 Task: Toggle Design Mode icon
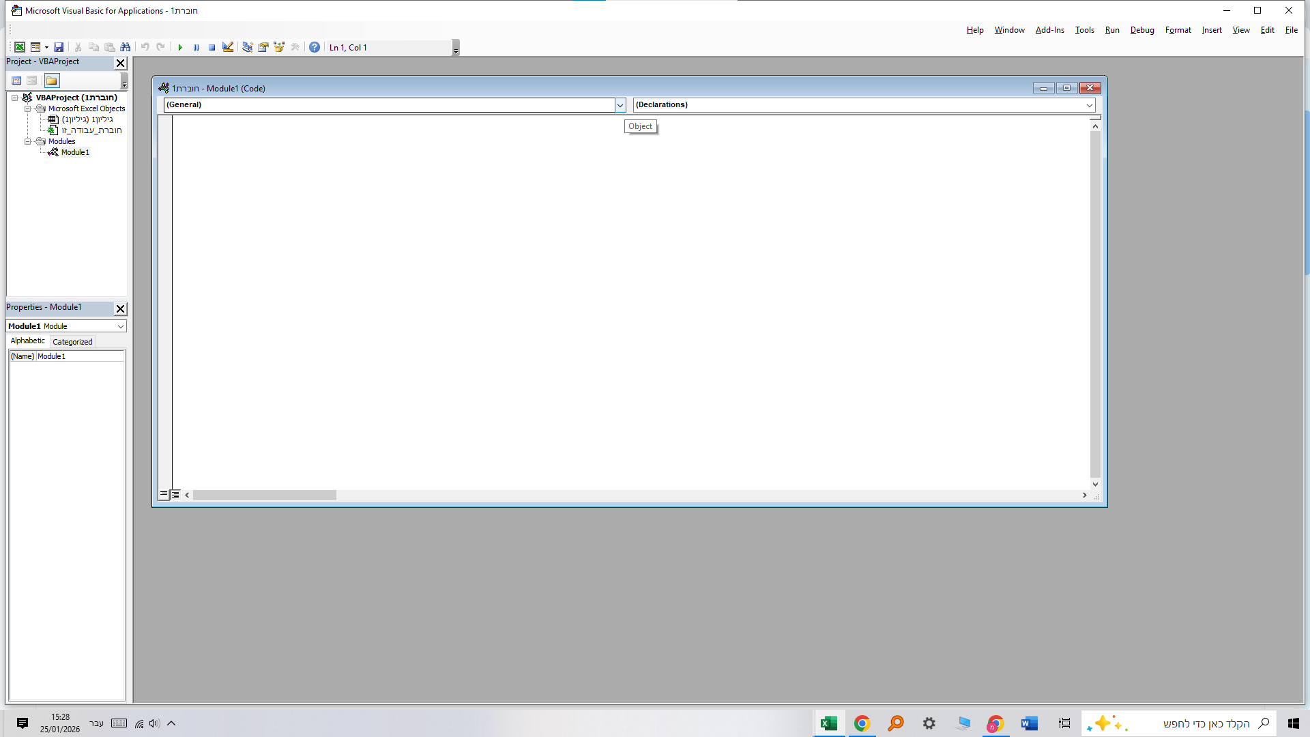pos(228,47)
